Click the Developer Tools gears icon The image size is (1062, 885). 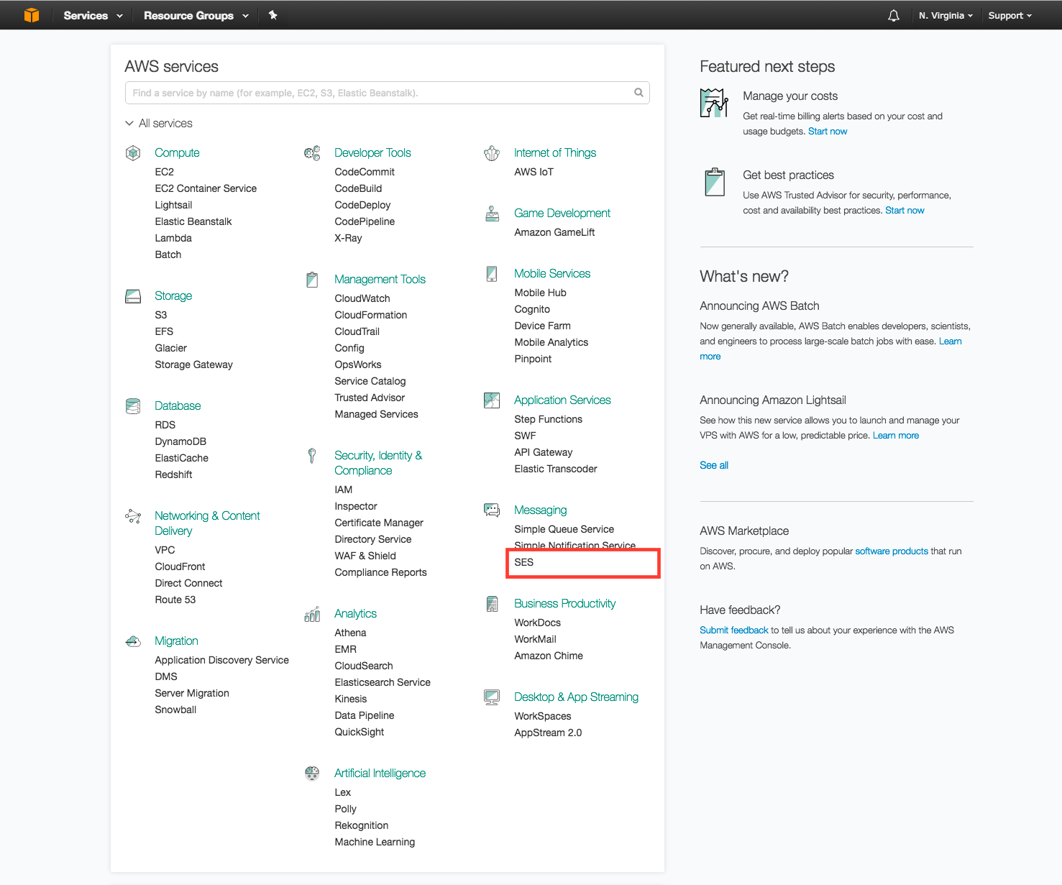coord(312,152)
